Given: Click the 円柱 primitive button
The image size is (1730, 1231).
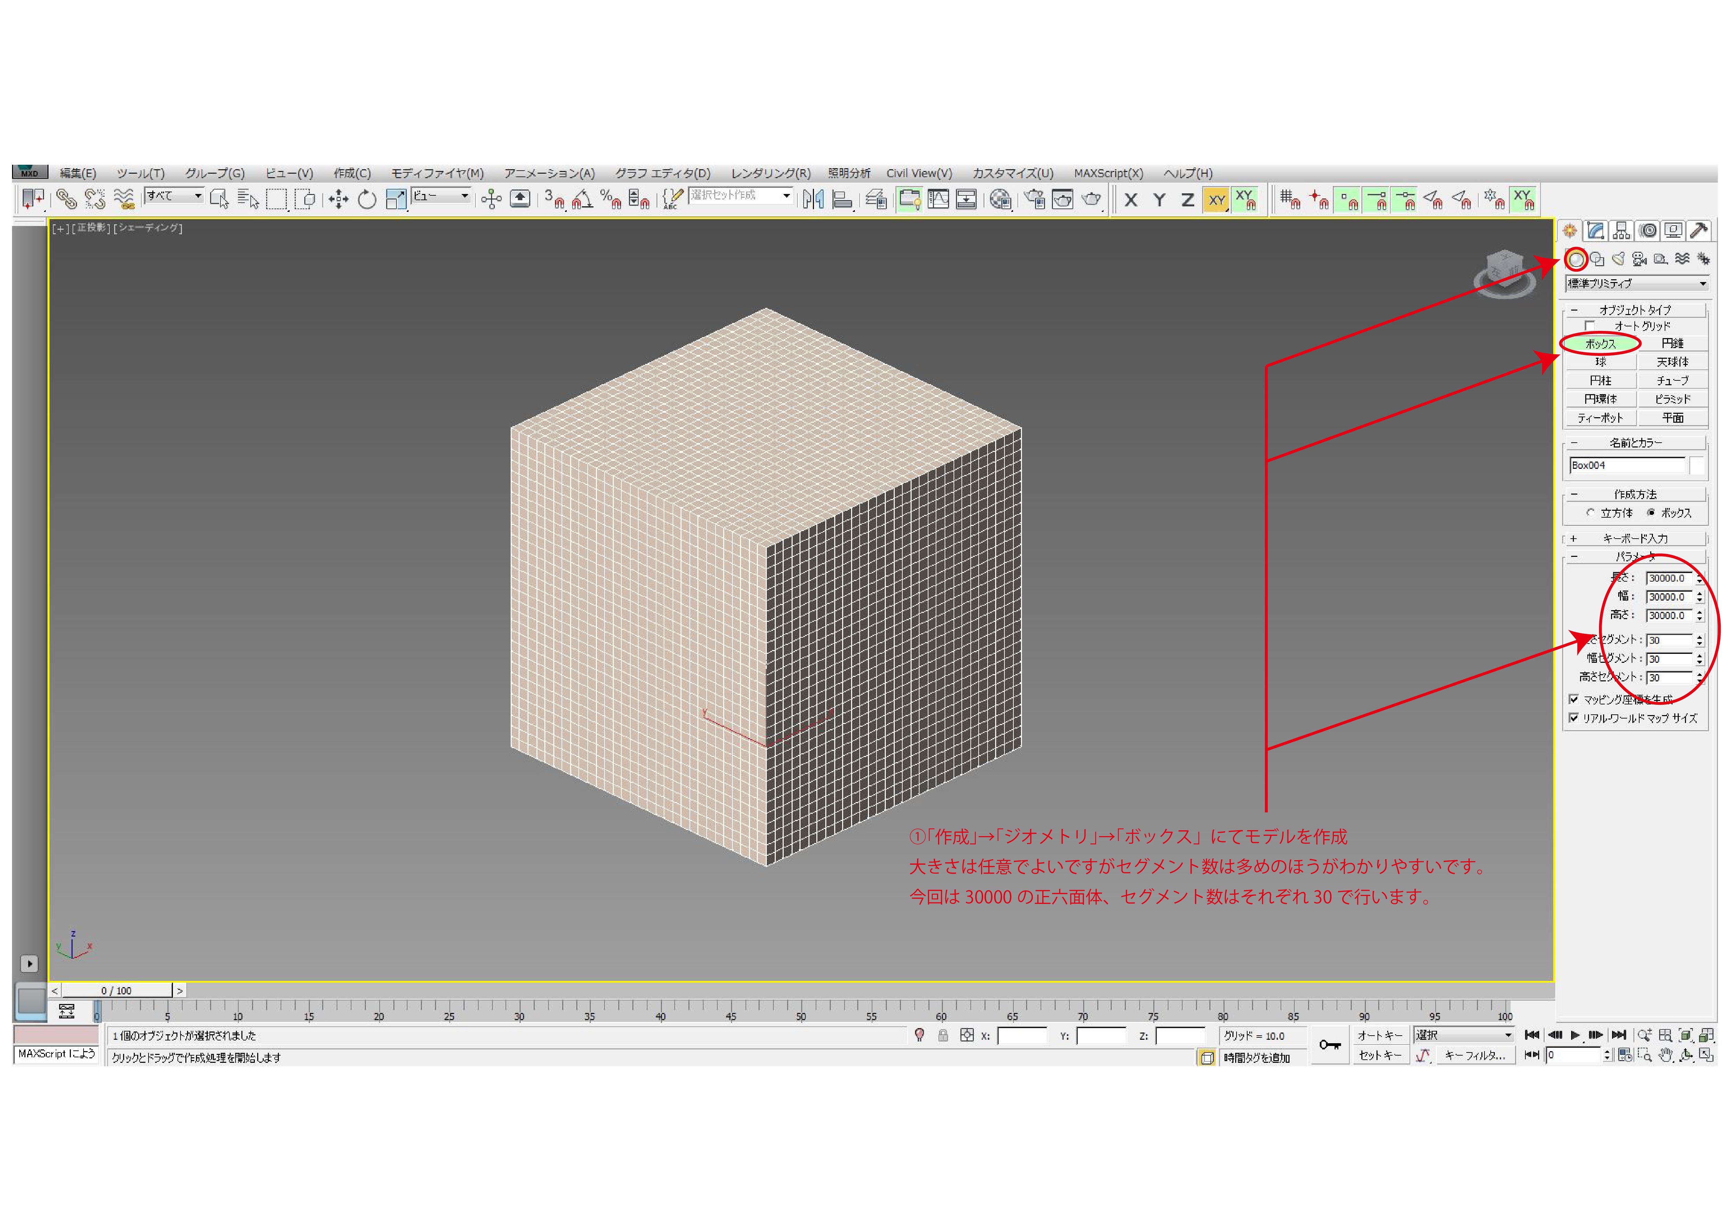Looking at the screenshot, I should click(1600, 380).
